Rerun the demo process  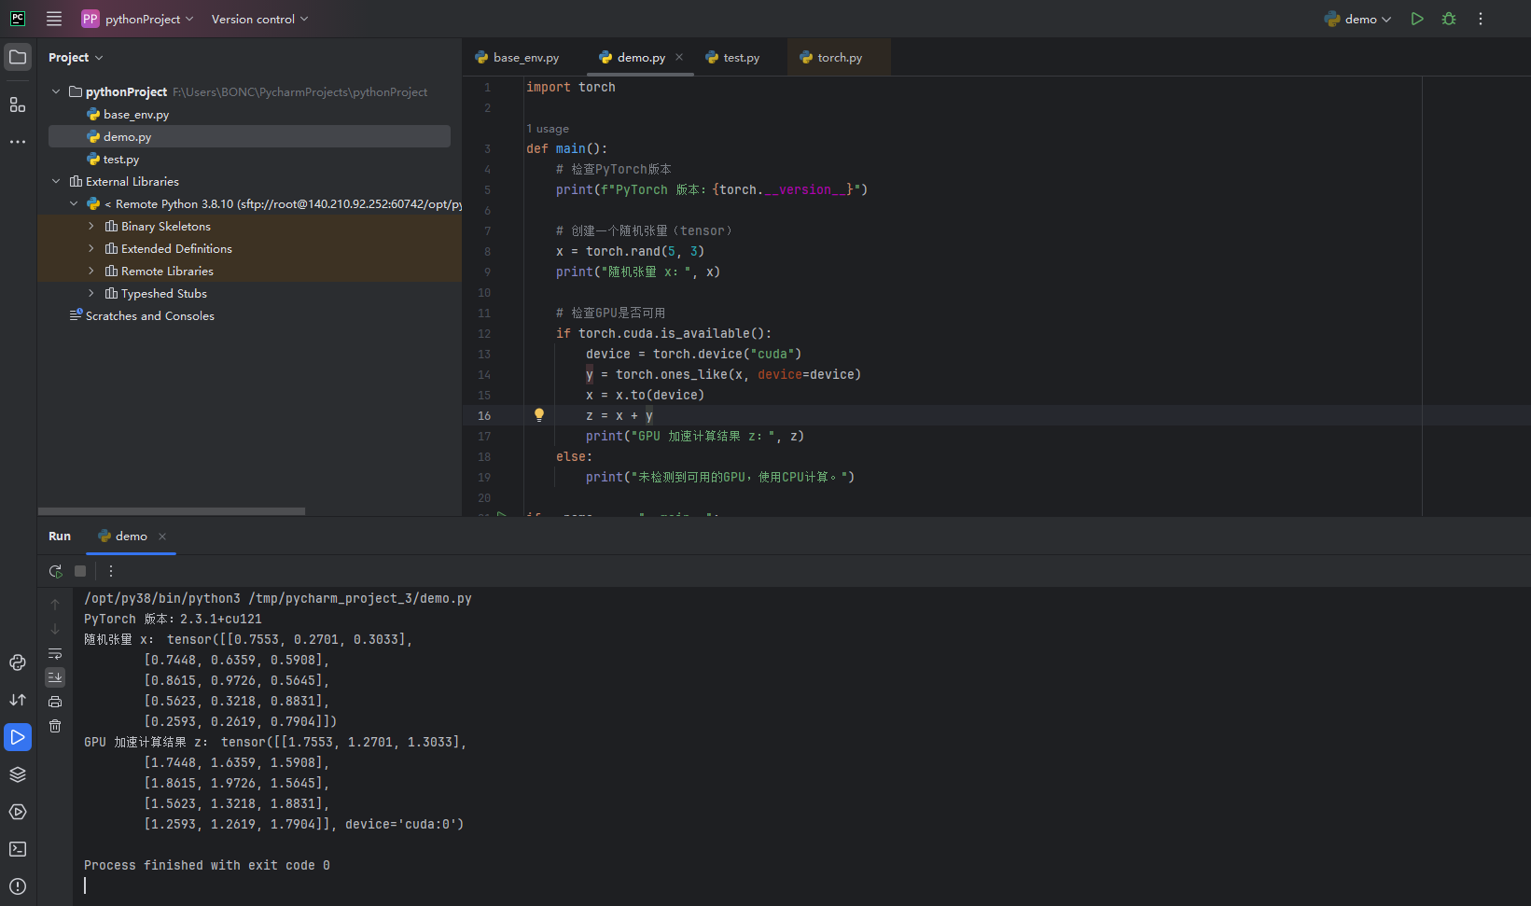point(56,571)
